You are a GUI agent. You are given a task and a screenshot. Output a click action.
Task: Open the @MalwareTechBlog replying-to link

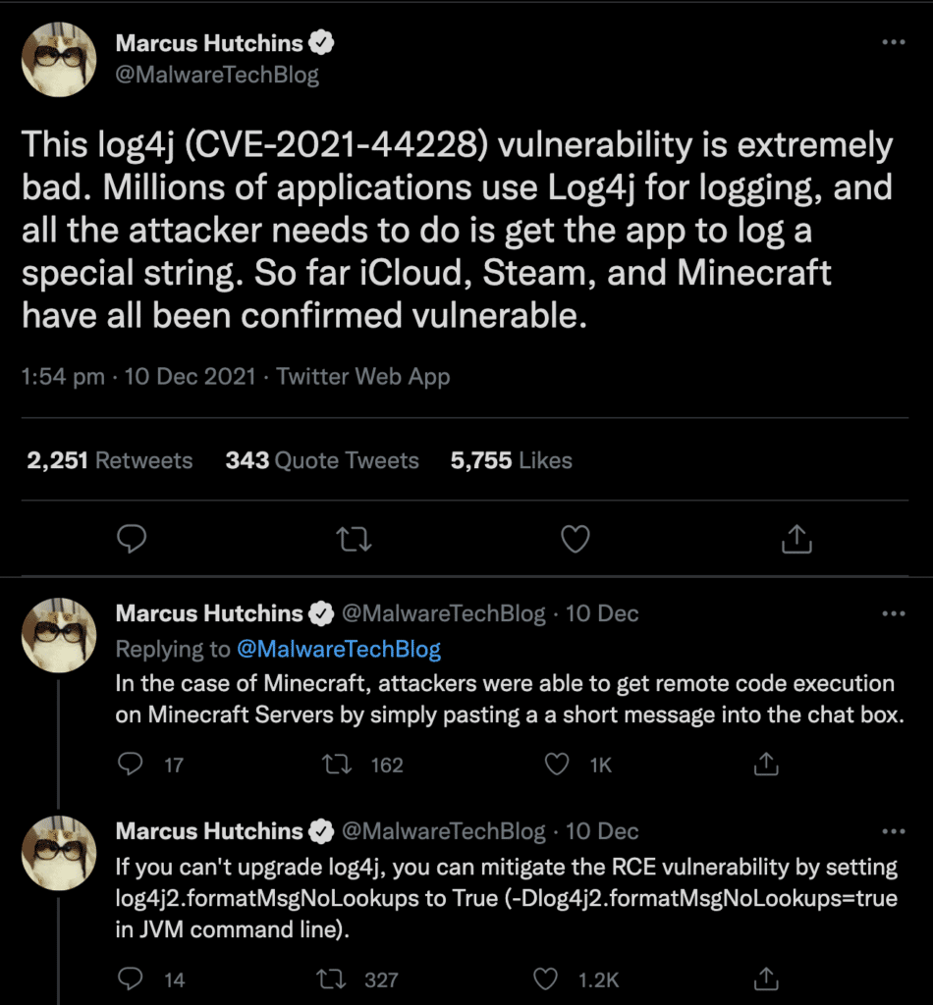(x=339, y=649)
